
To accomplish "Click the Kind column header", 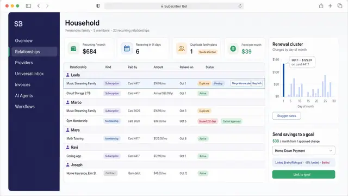I will click(108, 67).
